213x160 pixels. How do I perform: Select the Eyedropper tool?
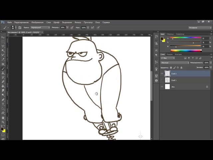[3, 60]
